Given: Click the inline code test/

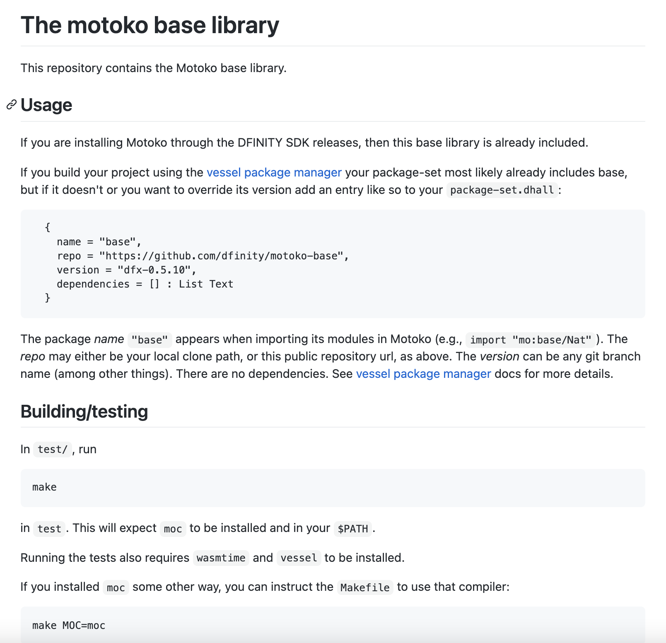Looking at the screenshot, I should (x=53, y=450).
